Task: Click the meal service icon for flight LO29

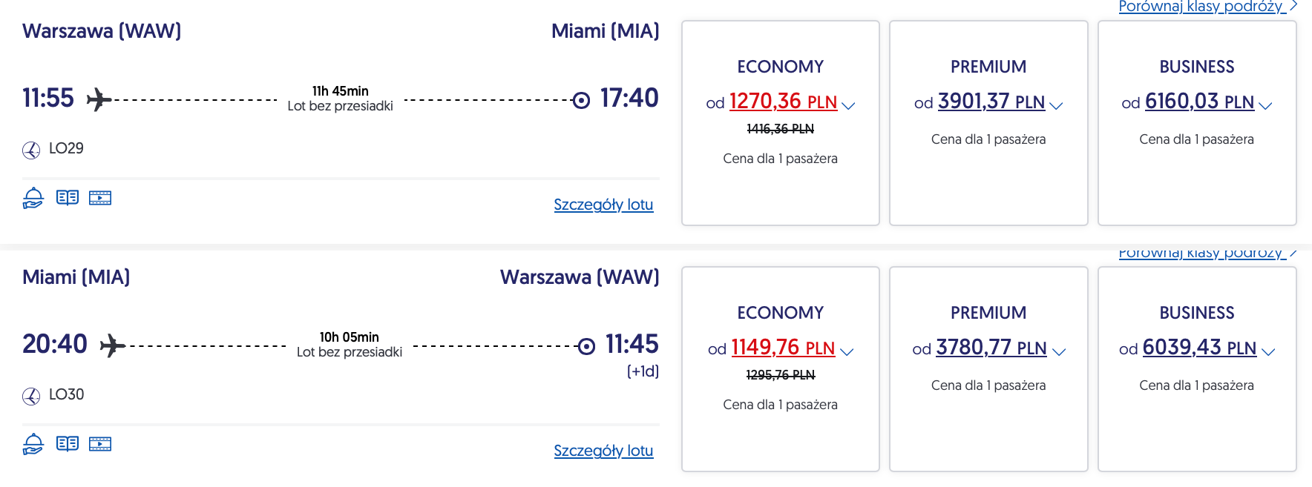Action: [33, 198]
